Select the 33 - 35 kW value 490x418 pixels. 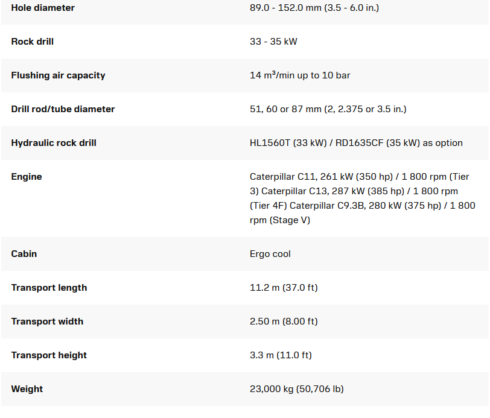click(273, 42)
